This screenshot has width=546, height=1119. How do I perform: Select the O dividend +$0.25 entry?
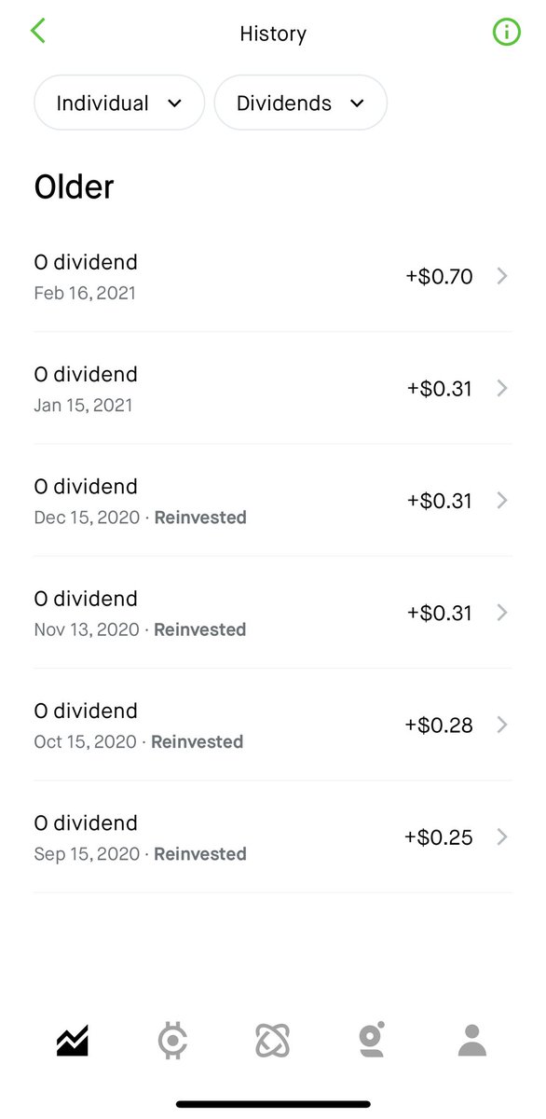click(273, 837)
